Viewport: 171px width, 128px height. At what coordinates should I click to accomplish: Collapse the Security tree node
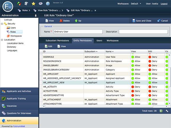pyautogui.click(x=2, y=24)
